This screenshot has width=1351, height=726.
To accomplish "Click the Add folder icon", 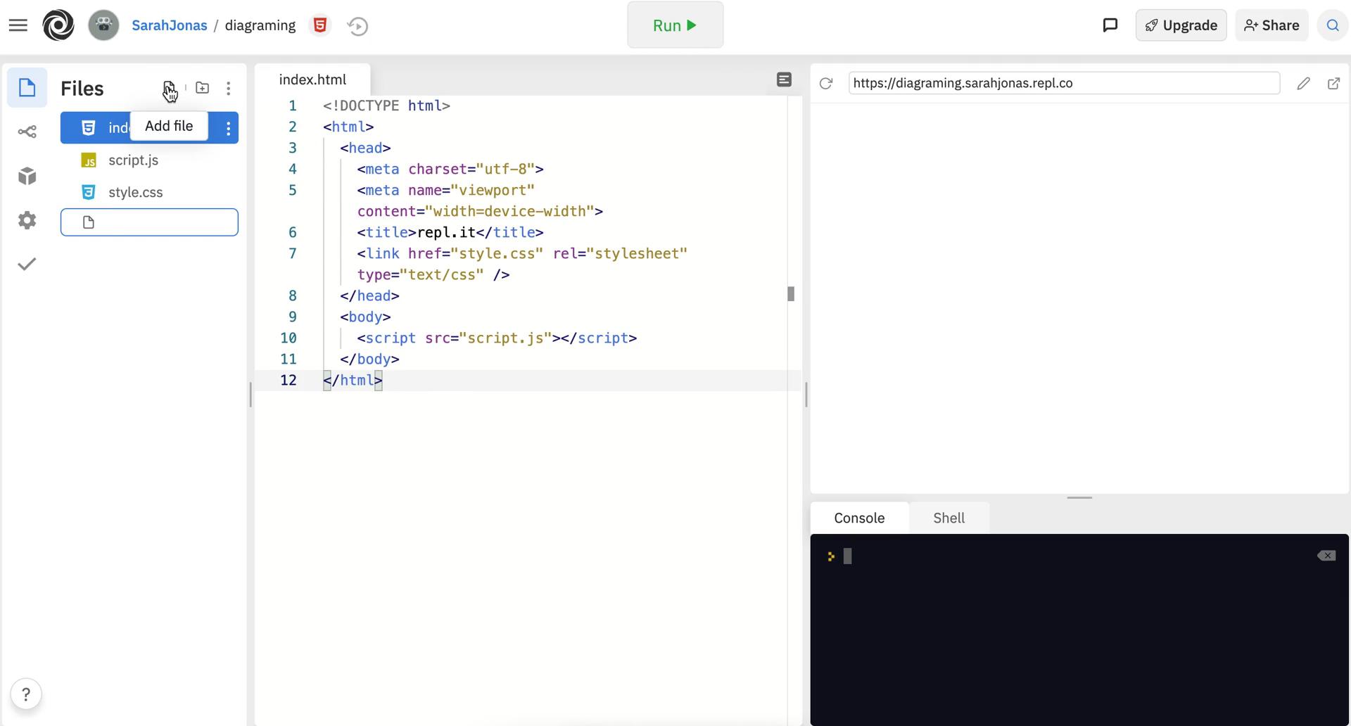I will pyautogui.click(x=202, y=88).
